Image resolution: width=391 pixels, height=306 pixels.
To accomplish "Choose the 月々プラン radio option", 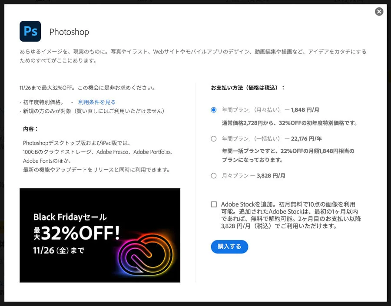I will (x=214, y=176).
